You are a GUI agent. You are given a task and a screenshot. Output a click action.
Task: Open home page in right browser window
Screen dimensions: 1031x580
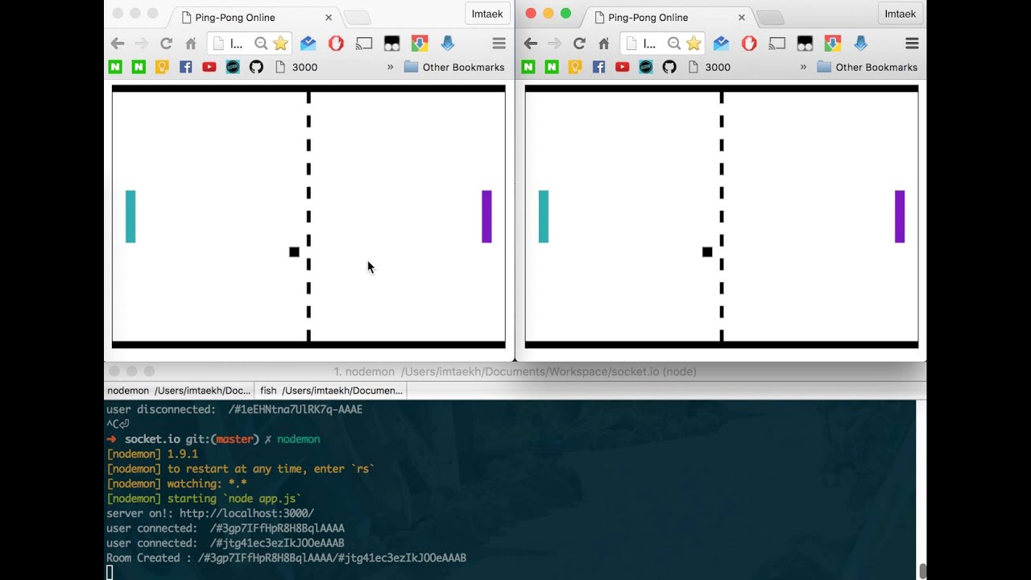tap(604, 43)
